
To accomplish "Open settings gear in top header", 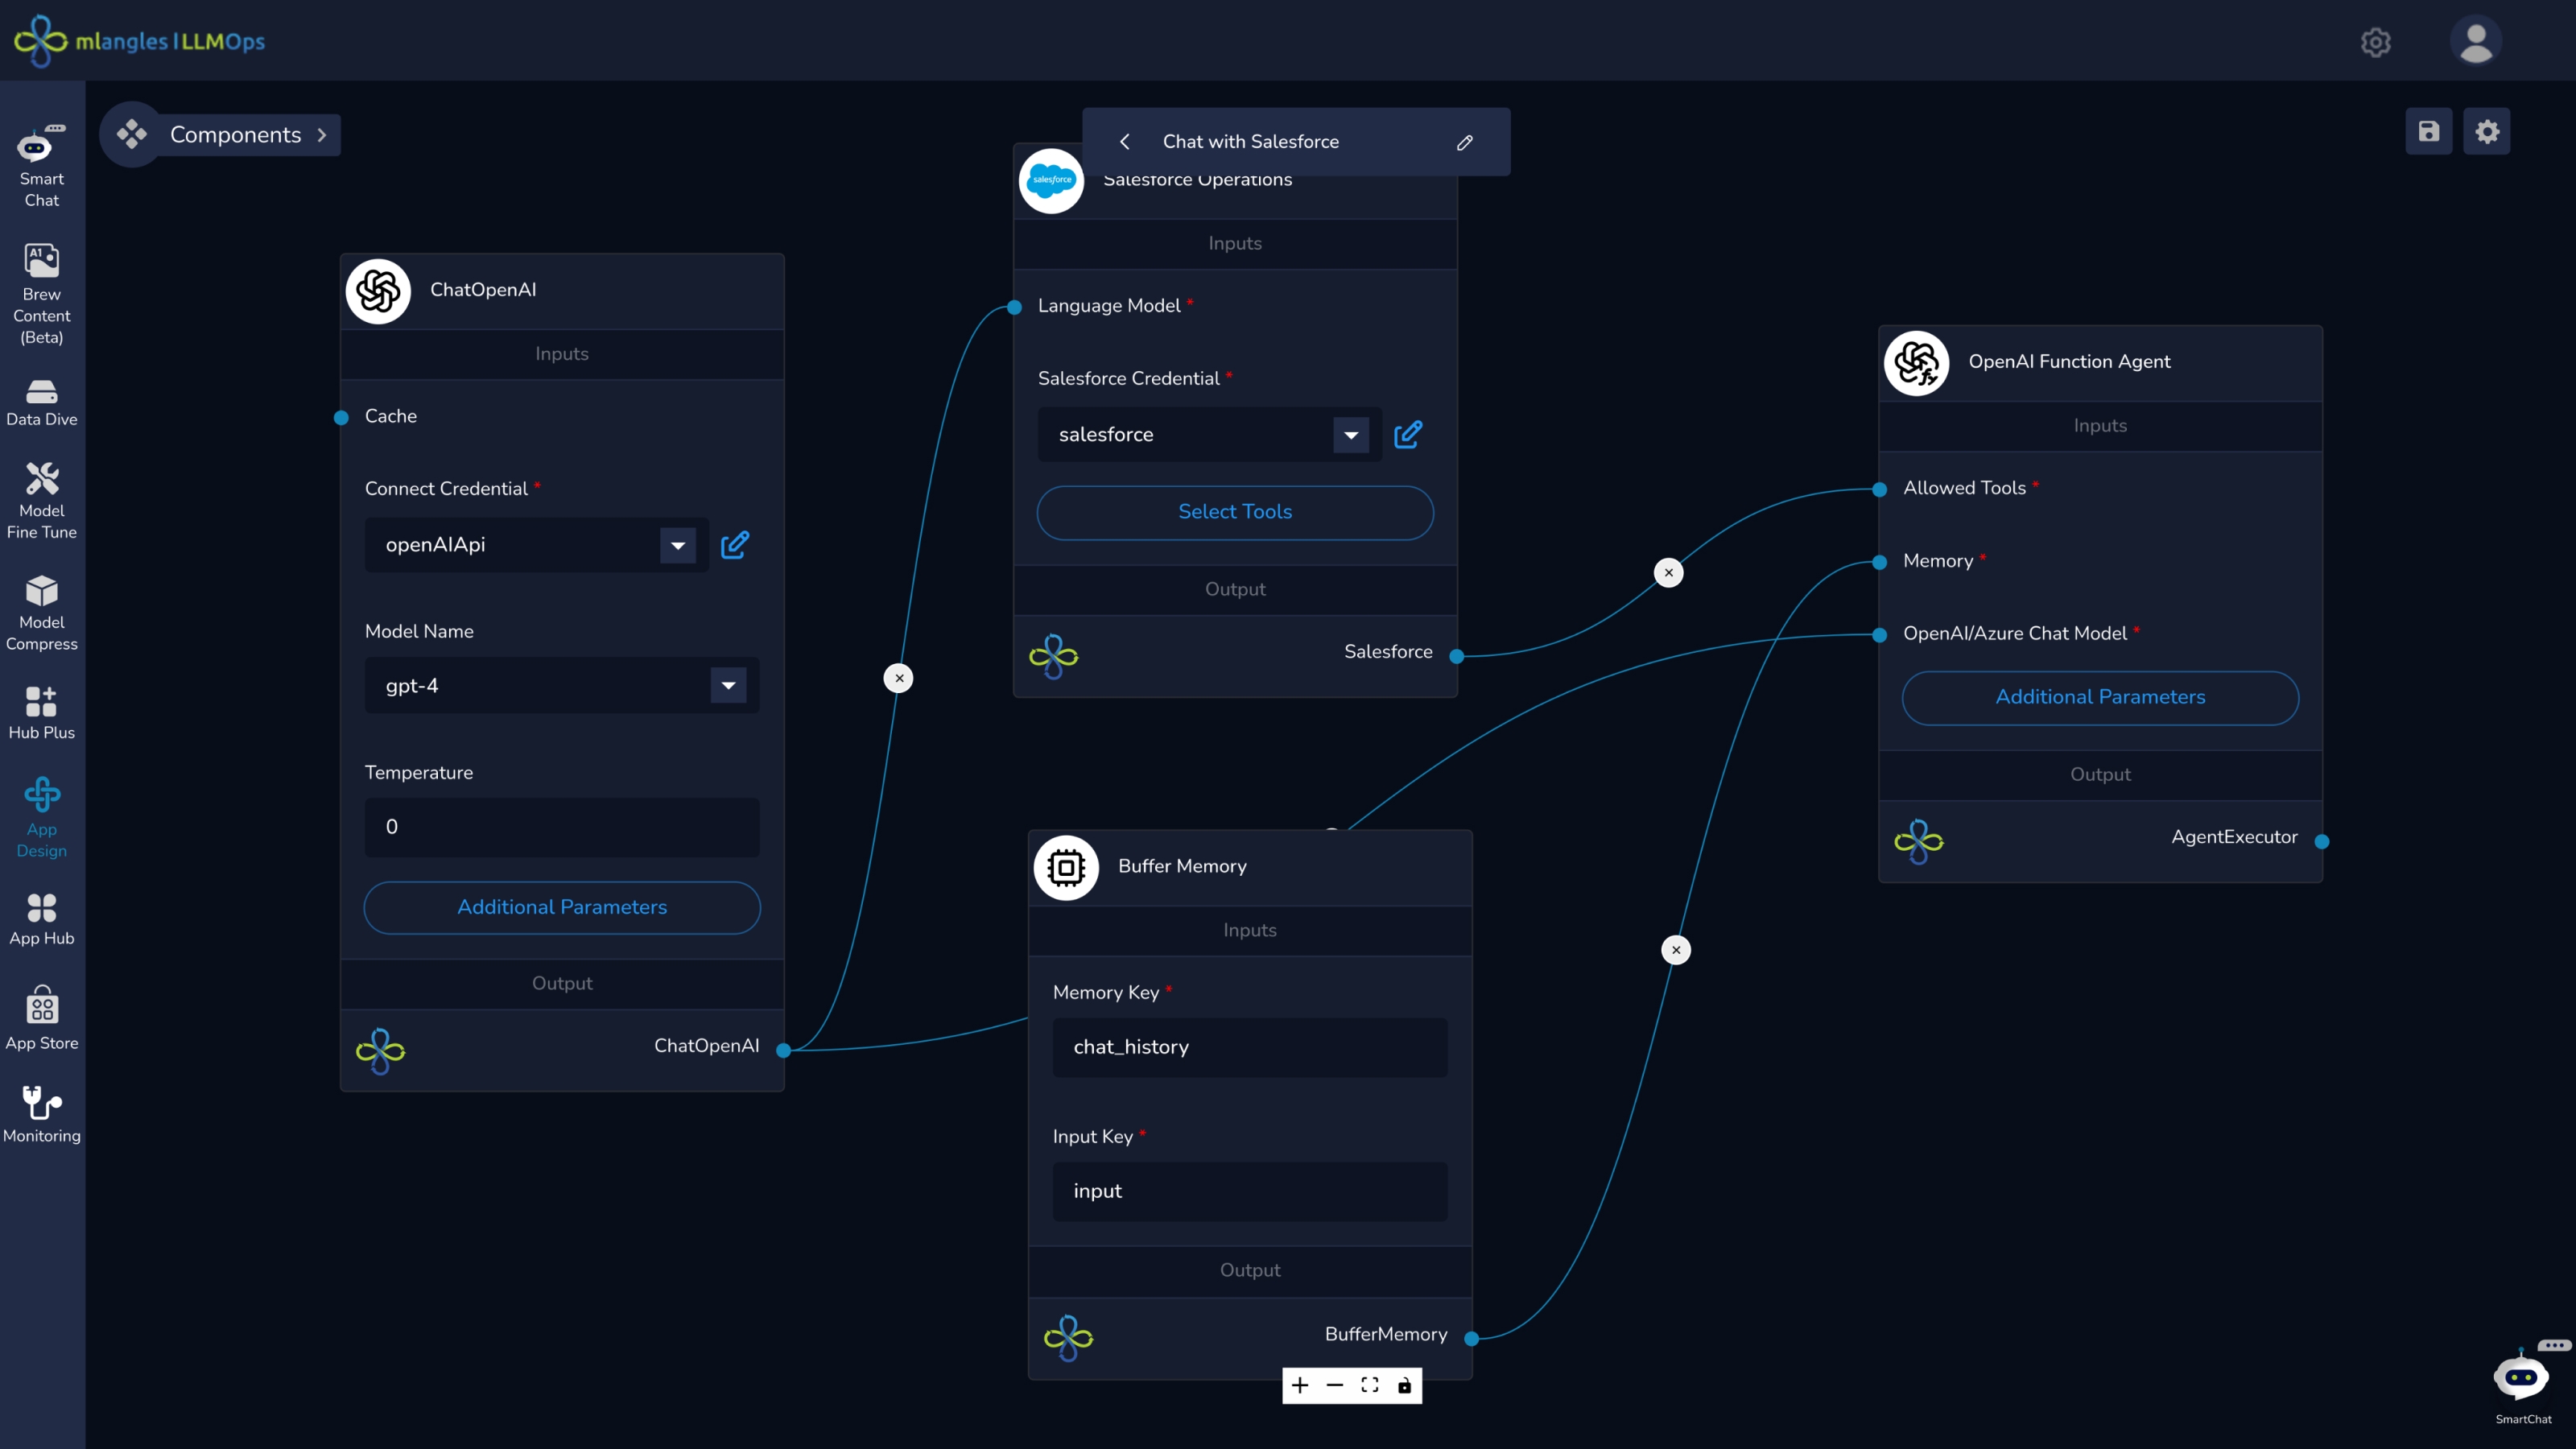I will [2376, 42].
